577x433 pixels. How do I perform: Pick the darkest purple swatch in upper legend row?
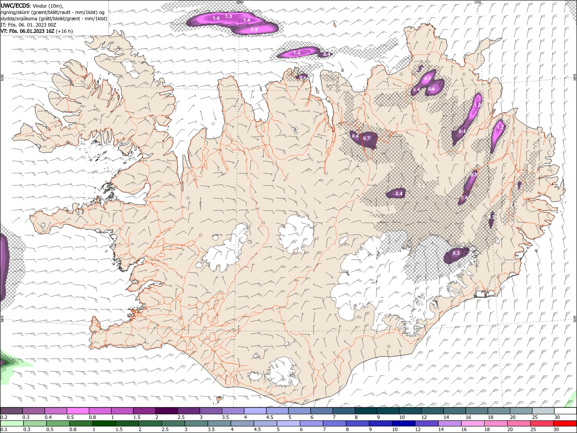pyautogui.click(x=166, y=411)
